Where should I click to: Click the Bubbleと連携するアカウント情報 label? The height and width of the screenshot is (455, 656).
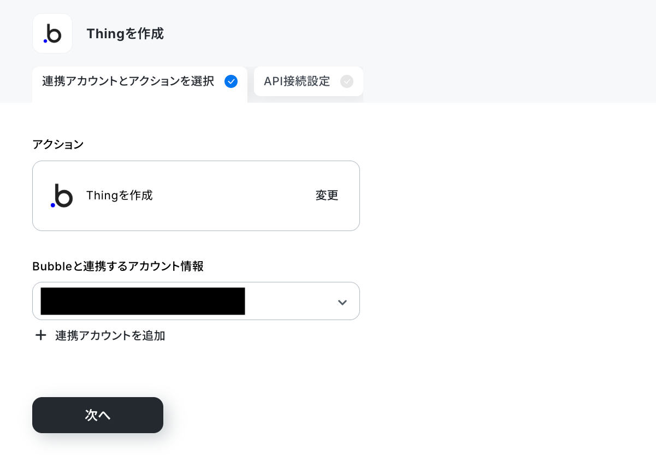(x=118, y=266)
